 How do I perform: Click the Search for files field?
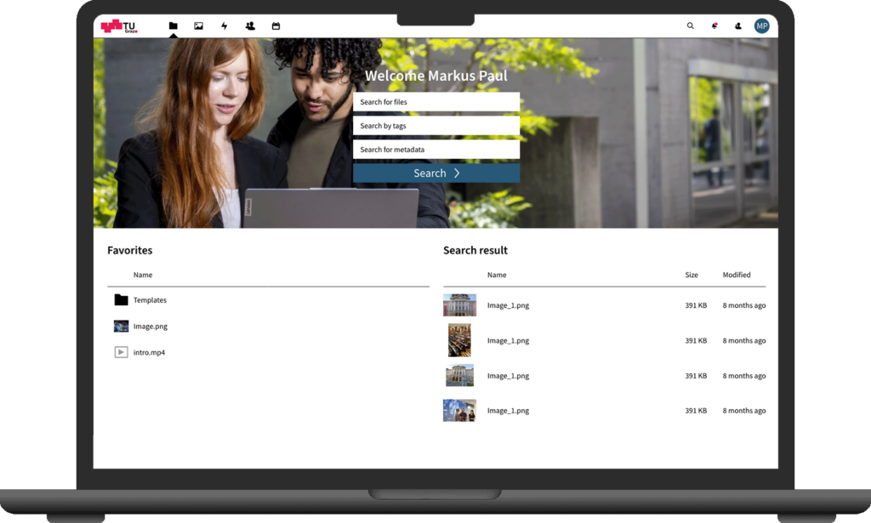(436, 102)
